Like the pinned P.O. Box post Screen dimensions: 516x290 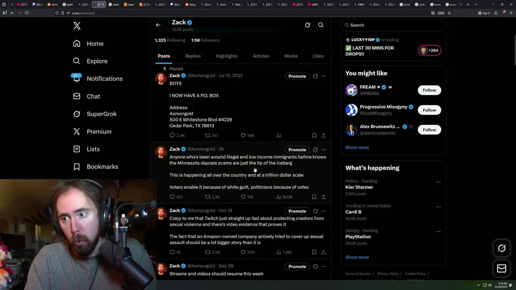247,135
